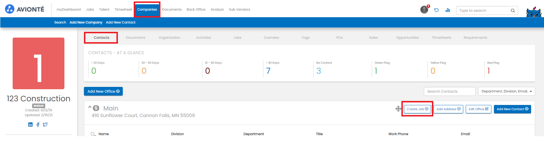Switch to the Requirements tab
544x142 pixels.
pyautogui.click(x=475, y=38)
